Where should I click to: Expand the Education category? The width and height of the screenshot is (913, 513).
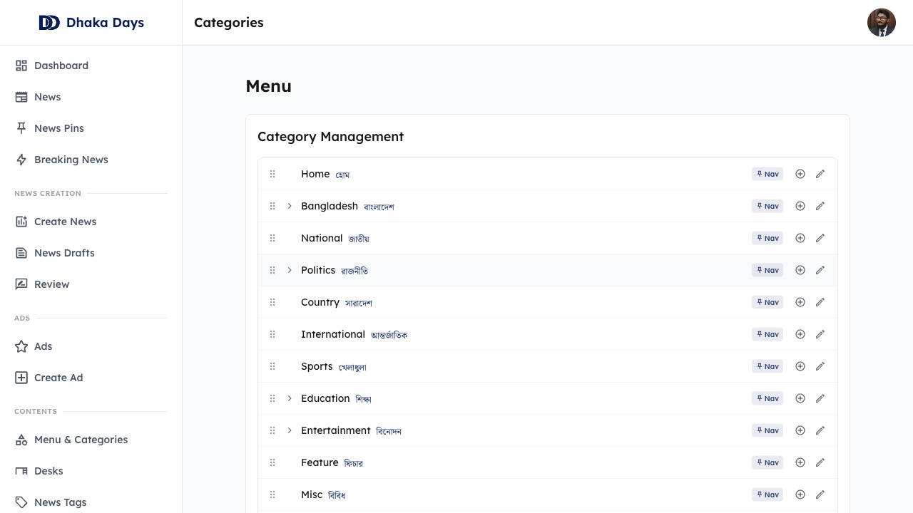[x=290, y=398]
